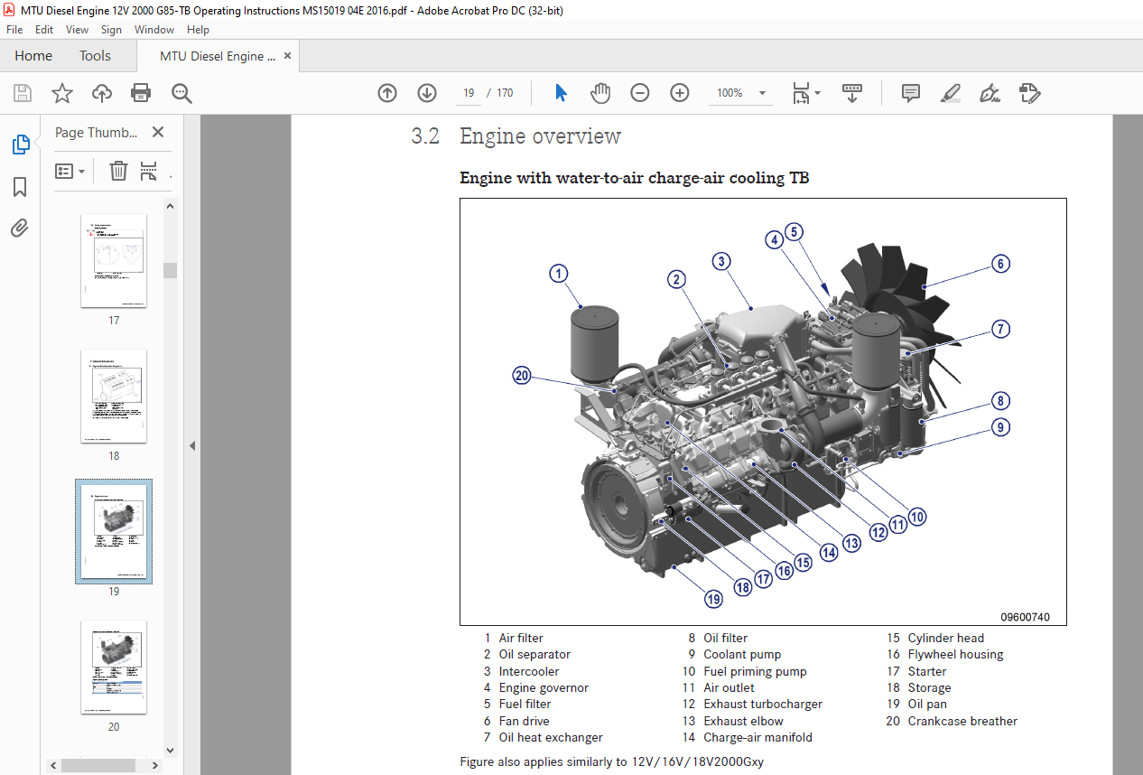The width and height of the screenshot is (1143, 775).
Task: Toggle the Page Thumbnails sidebar button
Action: [x=20, y=145]
